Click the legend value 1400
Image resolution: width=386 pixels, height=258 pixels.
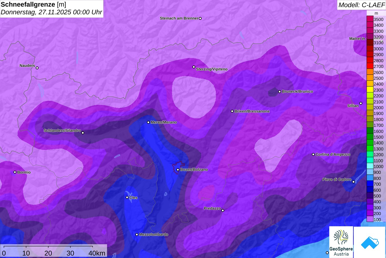pyautogui.click(x=379, y=143)
